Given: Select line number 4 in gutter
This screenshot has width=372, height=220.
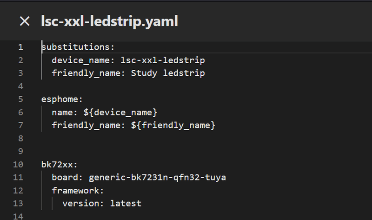Looking at the screenshot, I should [20, 86].
